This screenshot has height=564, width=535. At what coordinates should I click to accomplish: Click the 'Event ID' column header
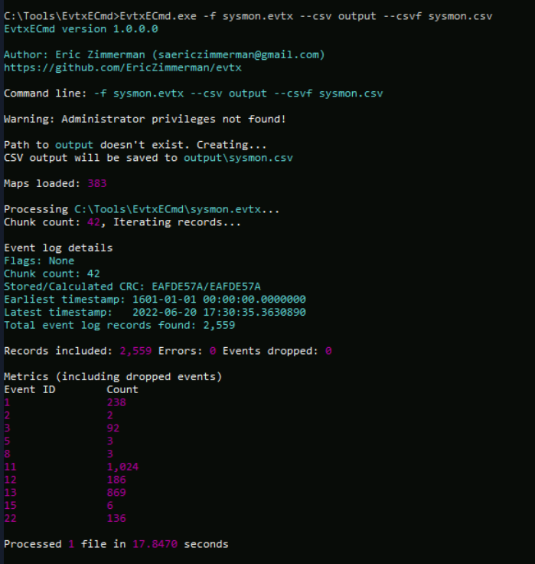pyautogui.click(x=29, y=389)
